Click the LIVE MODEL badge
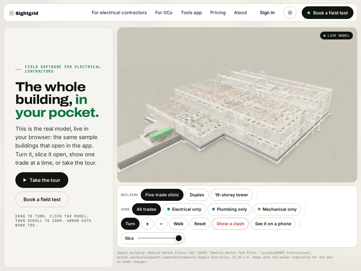The image size is (361, 271). point(336,36)
